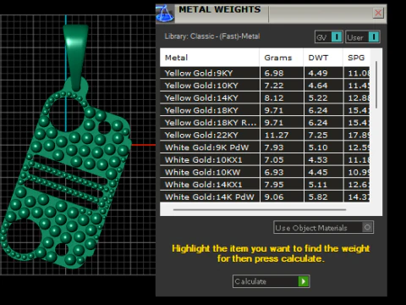
Task: Click the green Calculate arrow icon
Action: coord(304,281)
